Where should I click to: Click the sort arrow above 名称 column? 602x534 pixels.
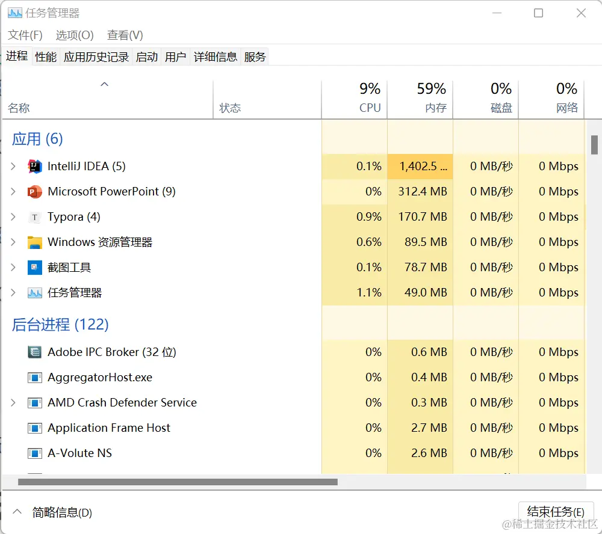click(x=104, y=84)
